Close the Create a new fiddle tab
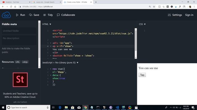197x110 pixels. point(91,2)
